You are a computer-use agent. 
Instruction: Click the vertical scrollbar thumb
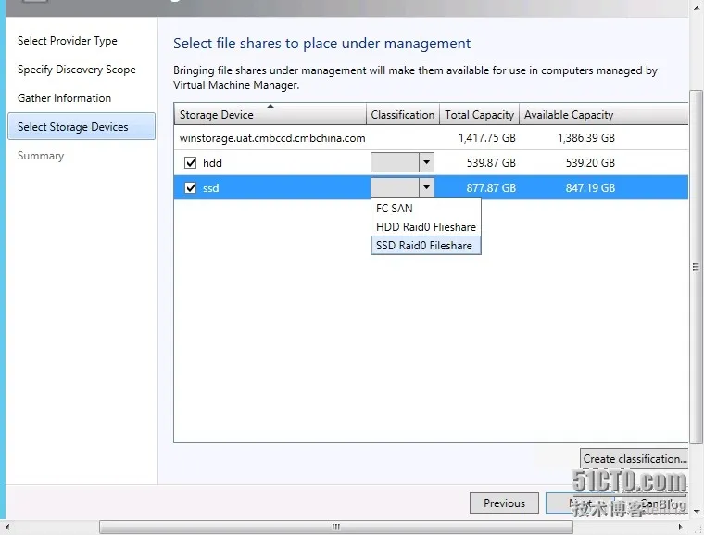tap(696, 267)
